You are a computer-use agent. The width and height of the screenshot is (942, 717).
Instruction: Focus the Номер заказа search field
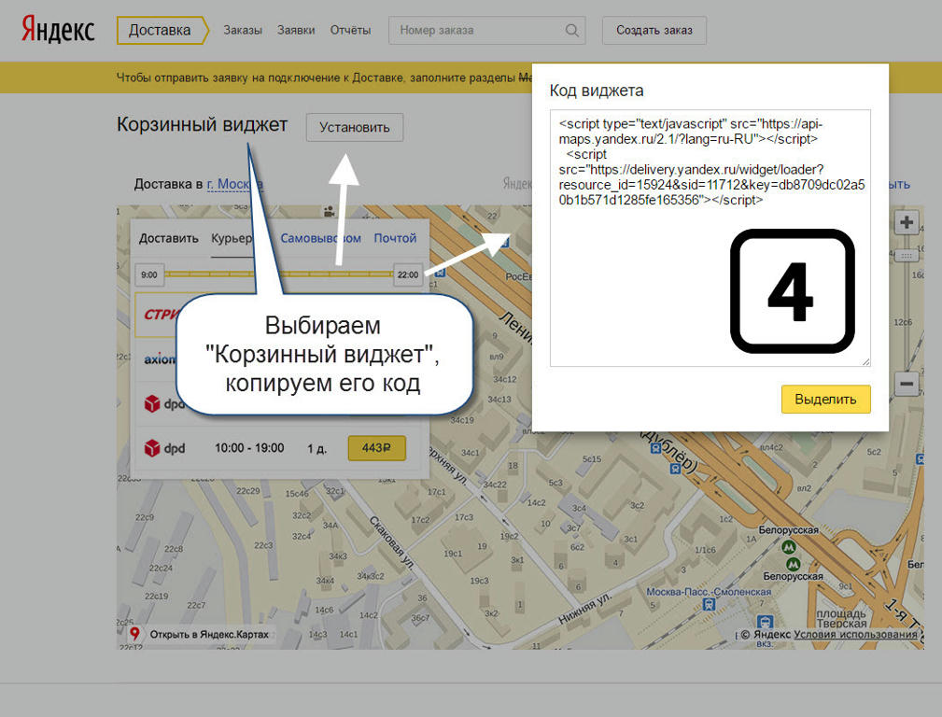point(486,30)
